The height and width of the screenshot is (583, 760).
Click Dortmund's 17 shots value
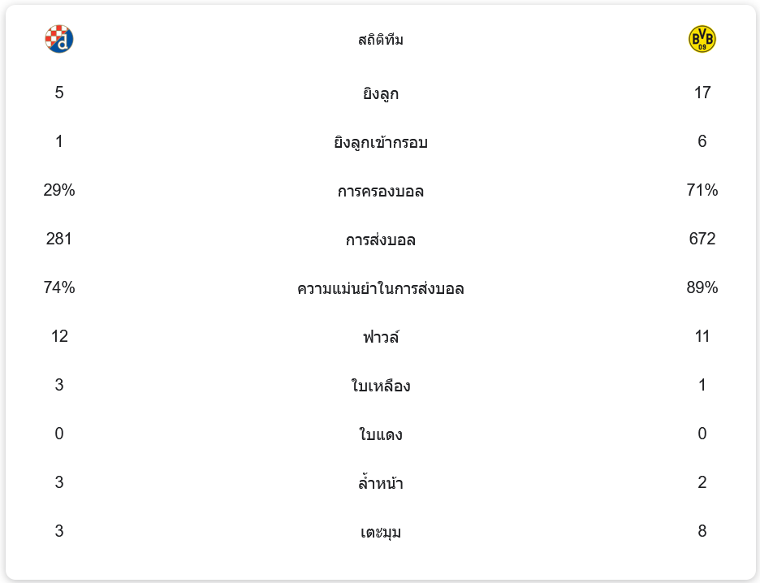[702, 93]
